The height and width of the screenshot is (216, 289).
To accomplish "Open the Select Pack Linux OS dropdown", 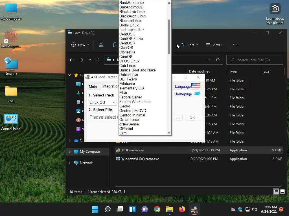I will coord(103,102).
